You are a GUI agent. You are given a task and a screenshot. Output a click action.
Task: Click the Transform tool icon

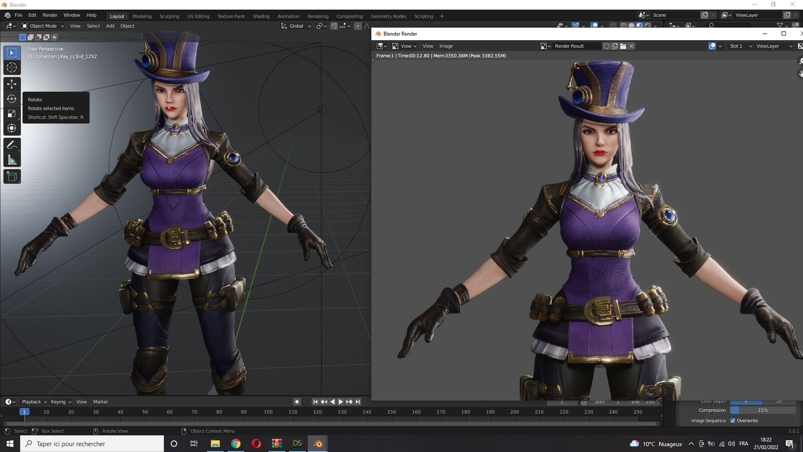click(x=12, y=129)
